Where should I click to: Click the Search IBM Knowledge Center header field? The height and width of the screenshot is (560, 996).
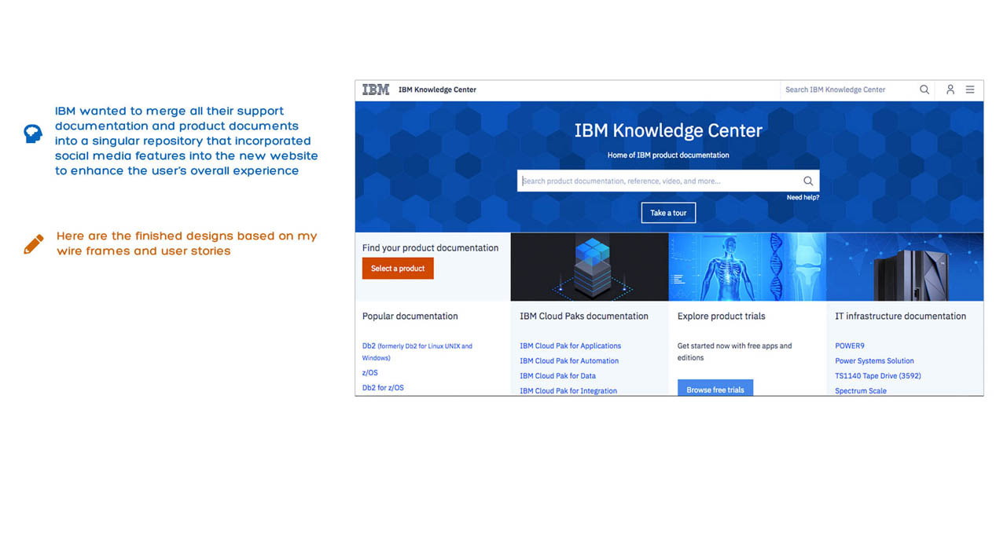click(x=847, y=90)
